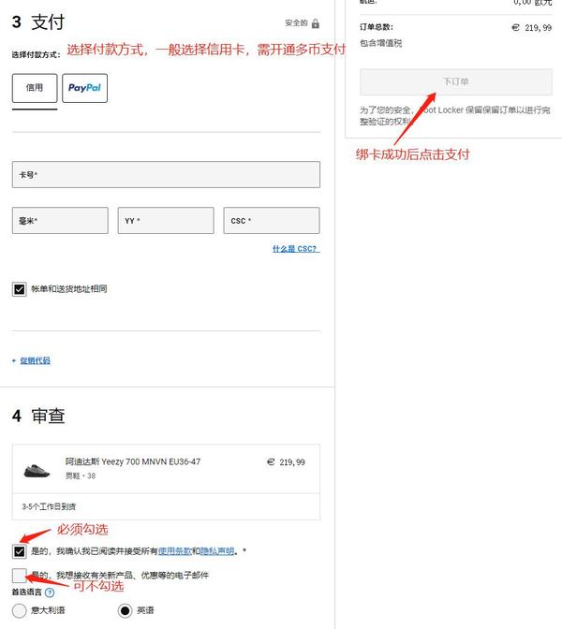Select Italian (意大利语) language radio button
This screenshot has height=629, width=562.
pyautogui.click(x=20, y=610)
